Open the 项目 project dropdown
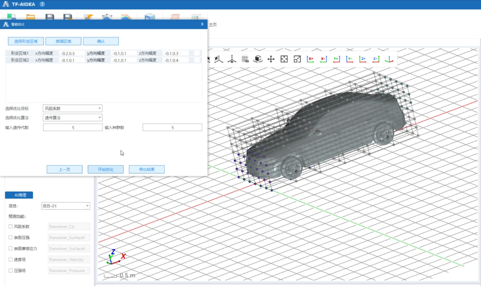Image resolution: width=481 pixels, height=286 pixels. (x=66, y=206)
